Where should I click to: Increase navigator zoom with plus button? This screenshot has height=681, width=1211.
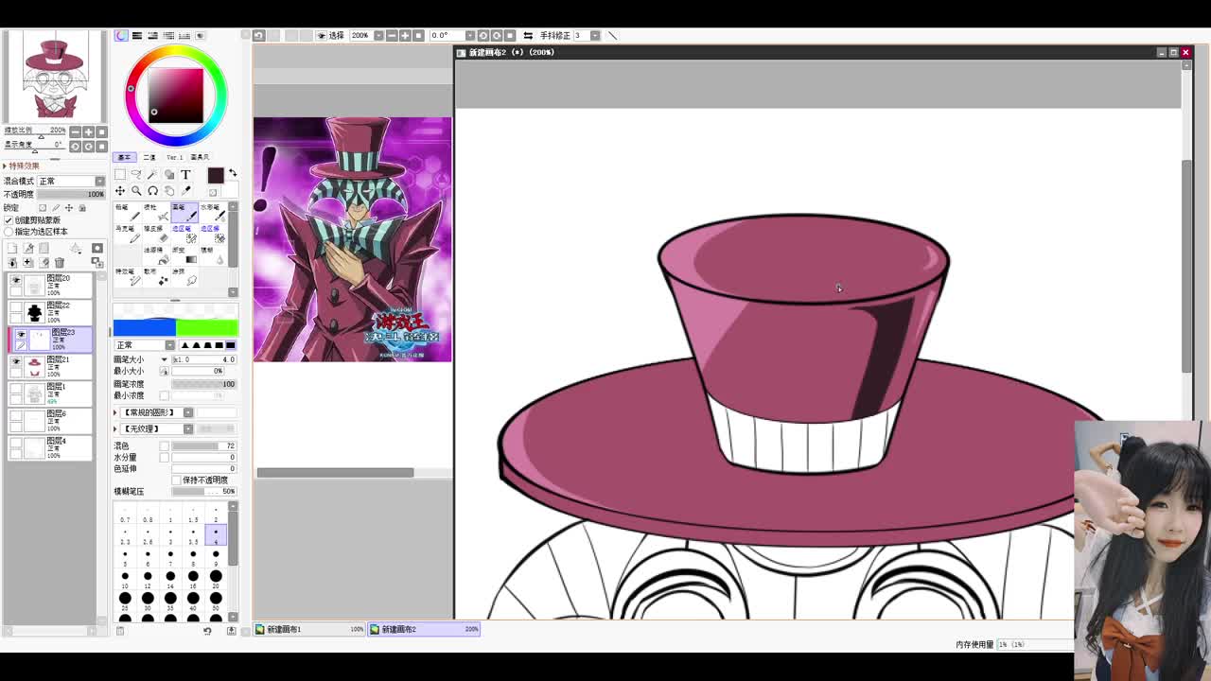coord(88,131)
